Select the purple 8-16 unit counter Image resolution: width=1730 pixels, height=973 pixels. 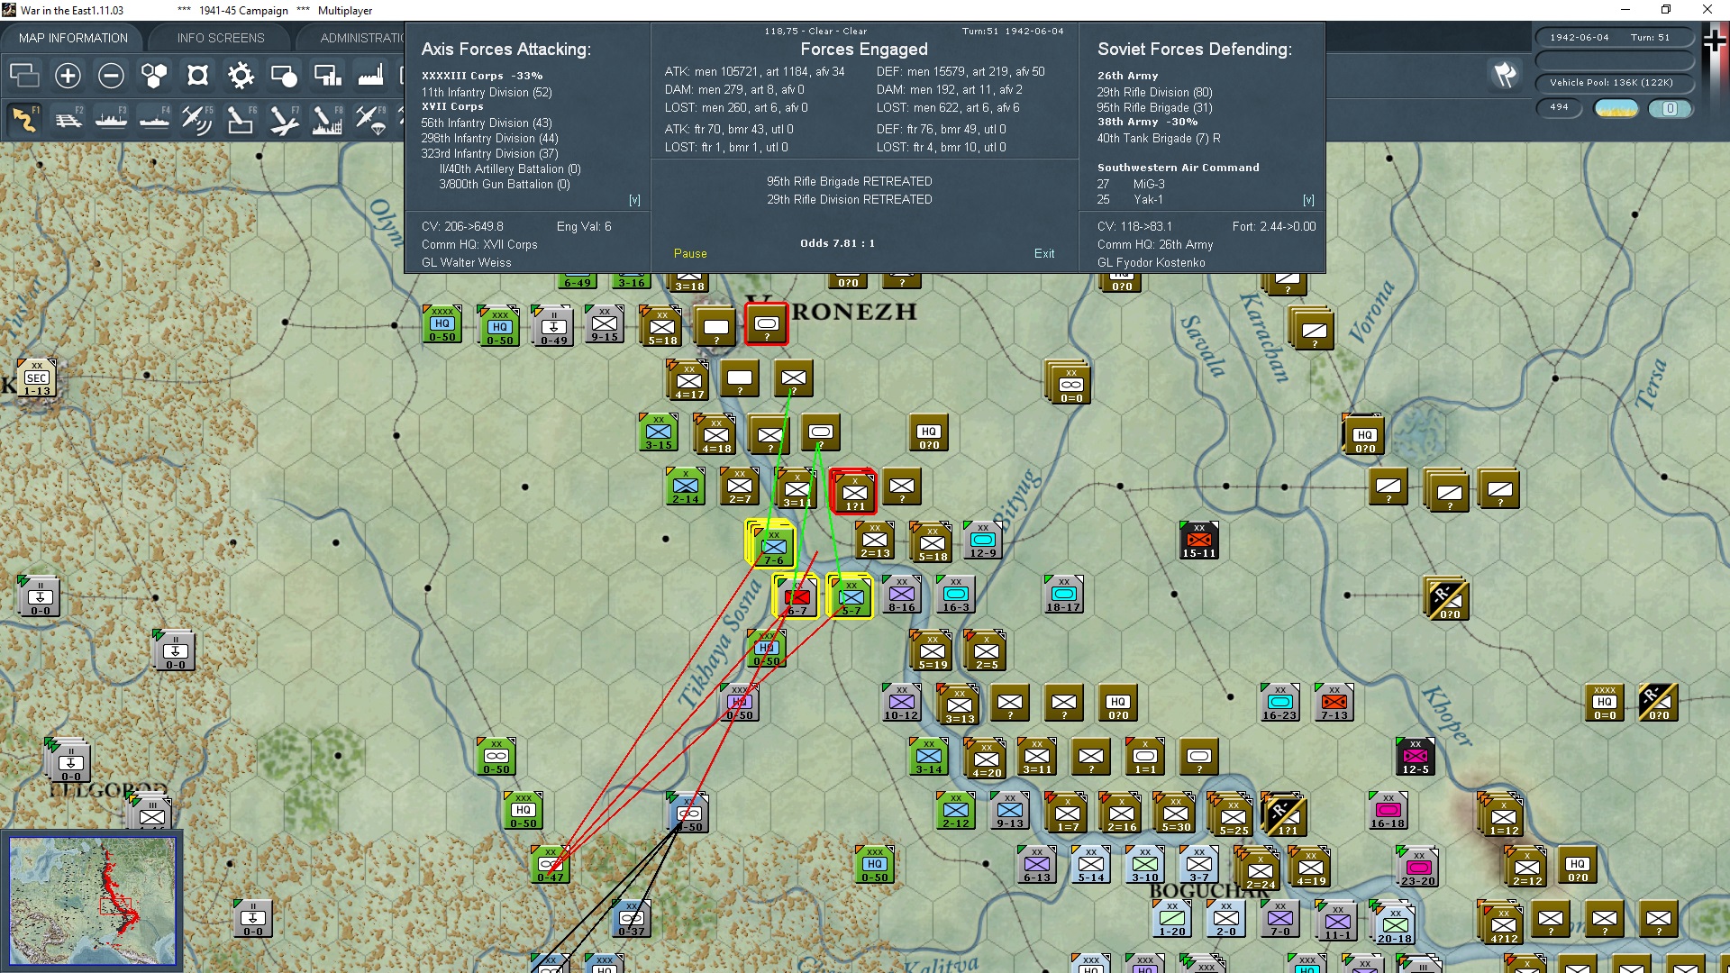(x=902, y=595)
